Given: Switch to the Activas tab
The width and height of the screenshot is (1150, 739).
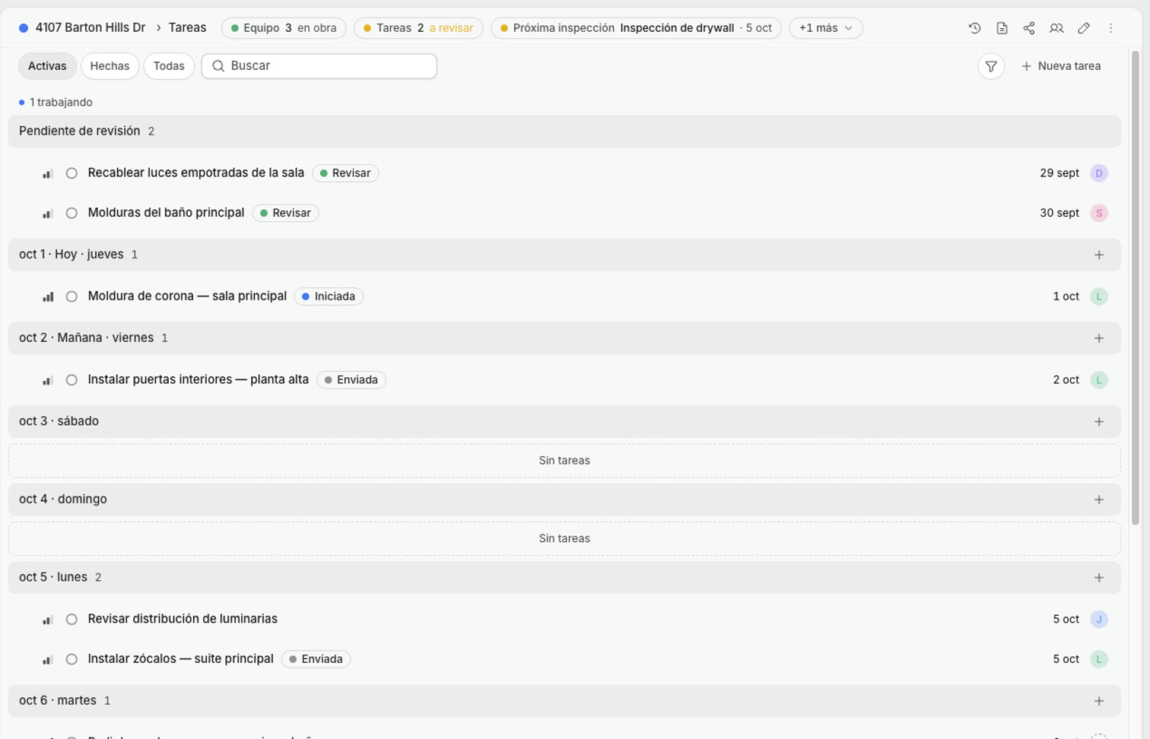Looking at the screenshot, I should pos(47,66).
